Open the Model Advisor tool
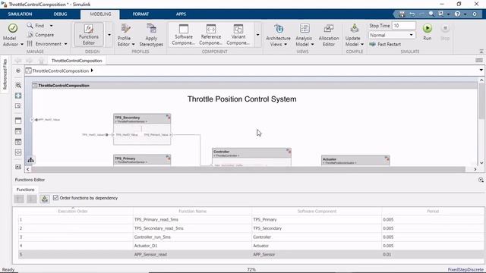Image resolution: width=486 pixels, height=273 pixels. point(12,35)
